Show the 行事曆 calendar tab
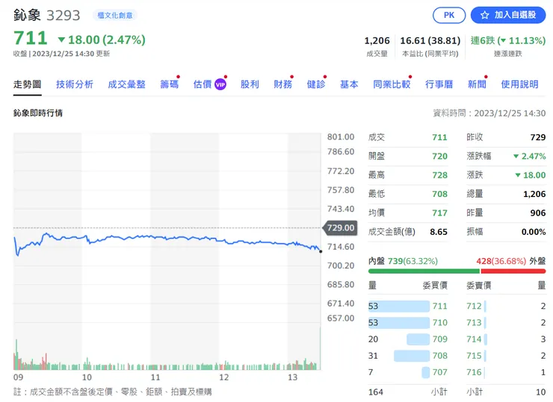Screen dimensions: 553x402 click(439, 84)
